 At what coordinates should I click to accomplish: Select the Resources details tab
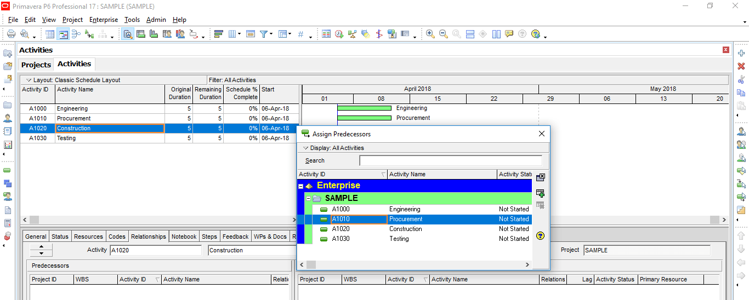(88, 236)
